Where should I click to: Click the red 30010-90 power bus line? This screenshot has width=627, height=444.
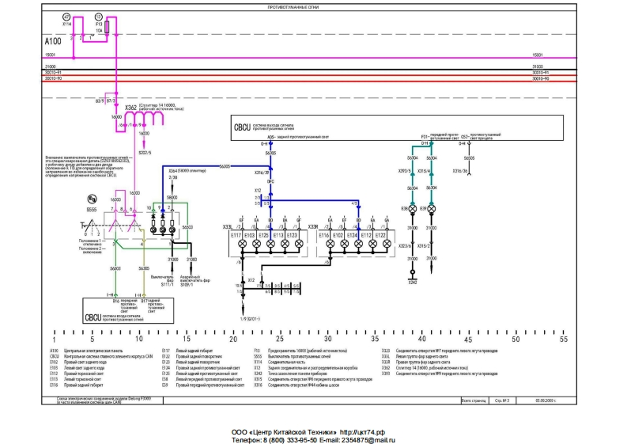click(x=315, y=81)
